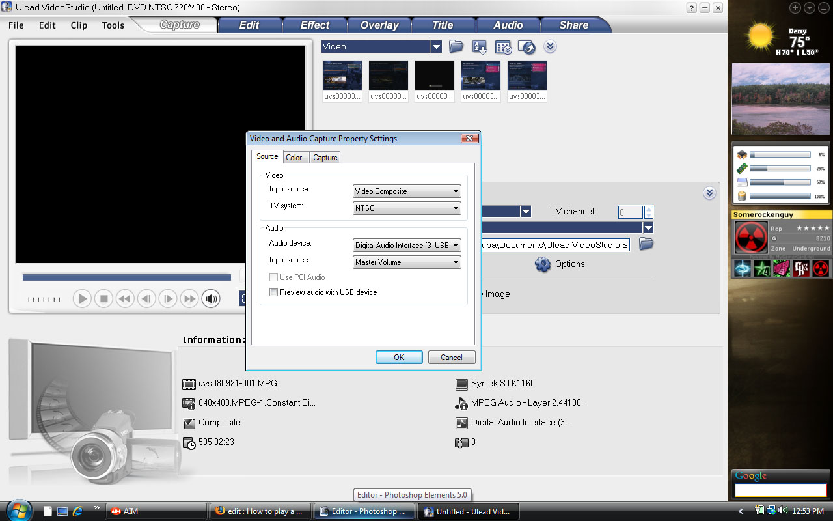Open the File menu
This screenshot has width=833, height=521.
click(x=16, y=25)
